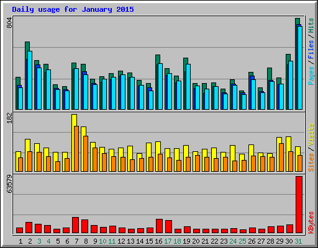Click the 'Sites' legend label
Screen dimensions: 318x248
point(311,162)
